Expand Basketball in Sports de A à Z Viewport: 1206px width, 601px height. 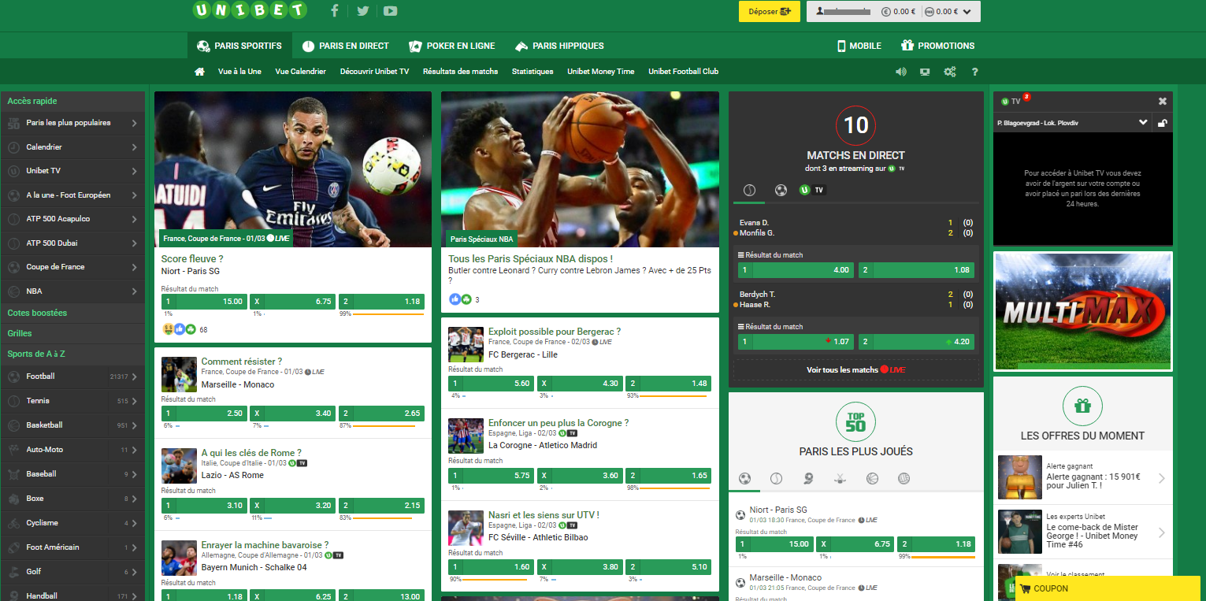pos(72,425)
